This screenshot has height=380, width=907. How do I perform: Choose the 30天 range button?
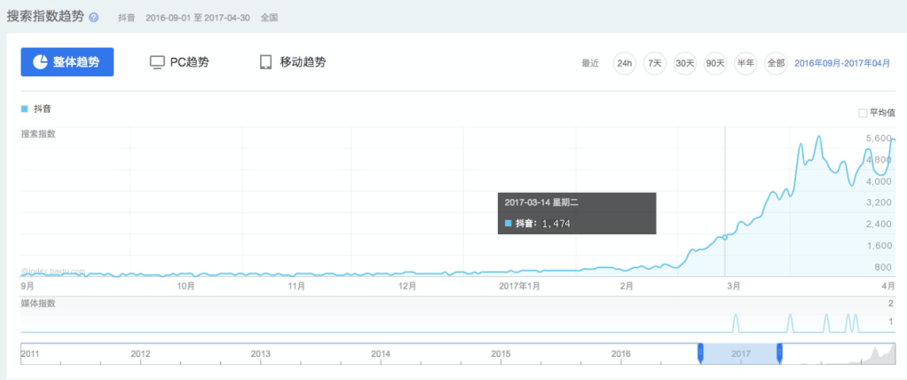pyautogui.click(x=685, y=63)
